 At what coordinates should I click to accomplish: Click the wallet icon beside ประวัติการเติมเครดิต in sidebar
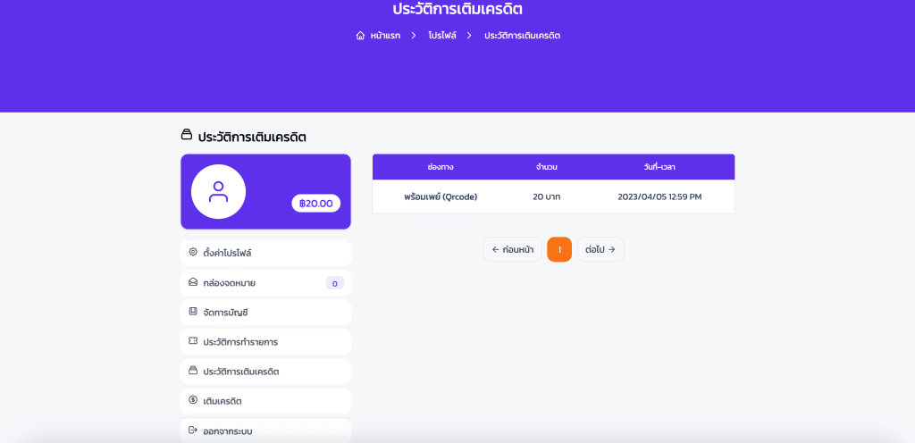[x=193, y=371]
